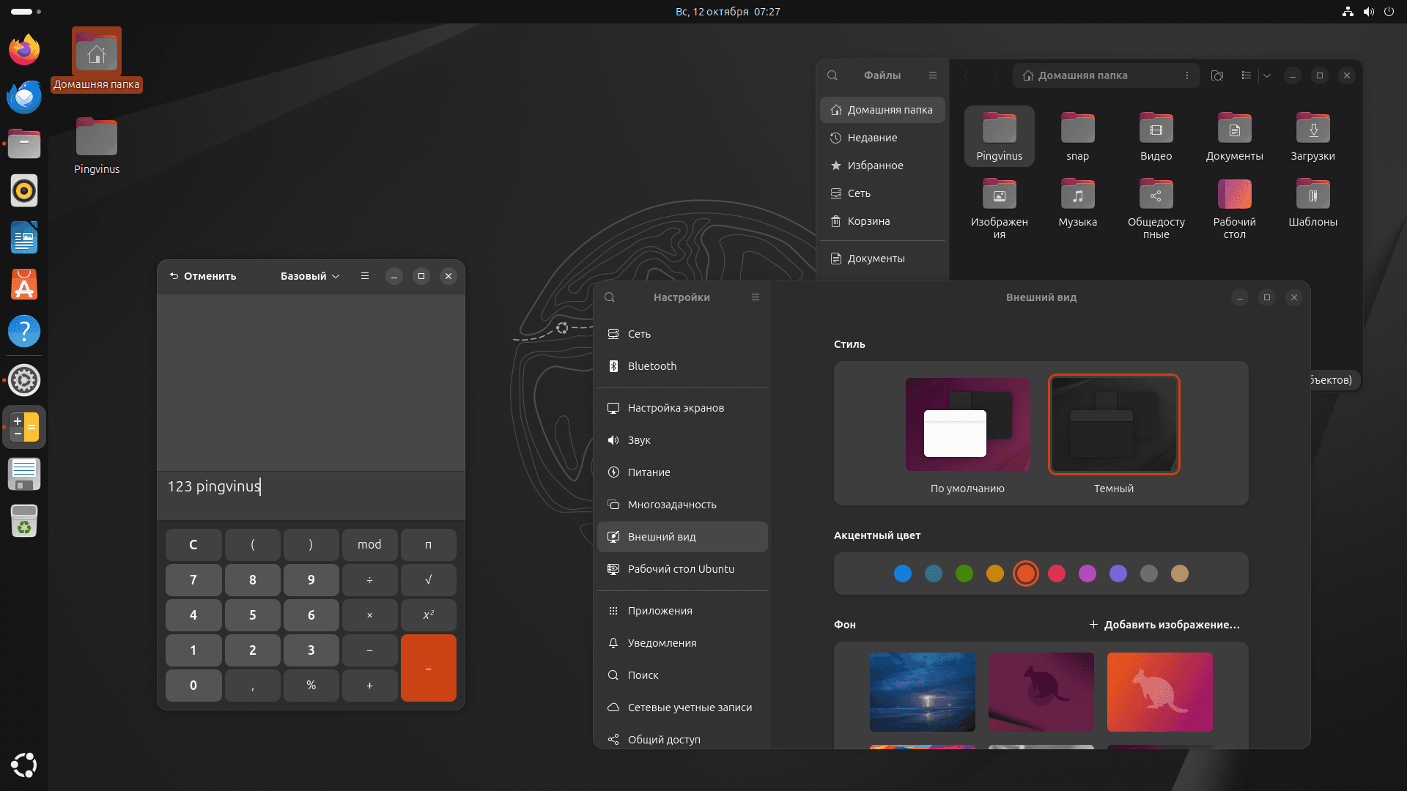Click the search icon in Files window
1407x791 pixels.
(832, 75)
